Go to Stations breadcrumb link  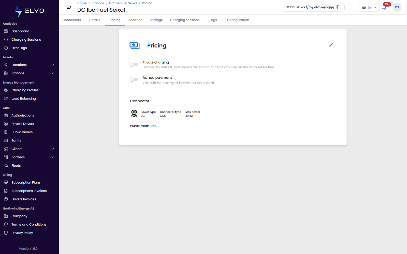(98, 3)
